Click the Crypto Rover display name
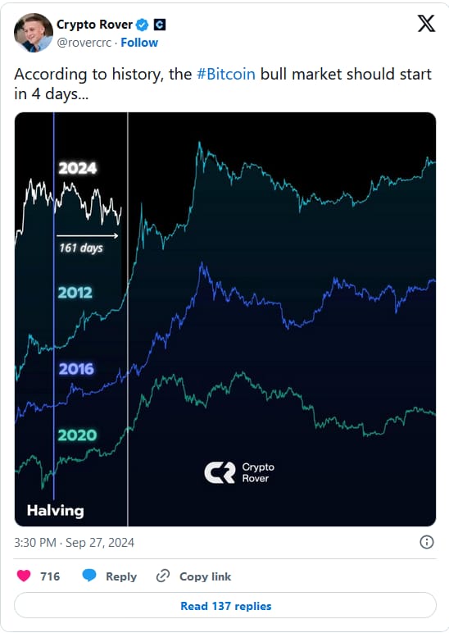The width and height of the screenshot is (449, 633). (94, 25)
